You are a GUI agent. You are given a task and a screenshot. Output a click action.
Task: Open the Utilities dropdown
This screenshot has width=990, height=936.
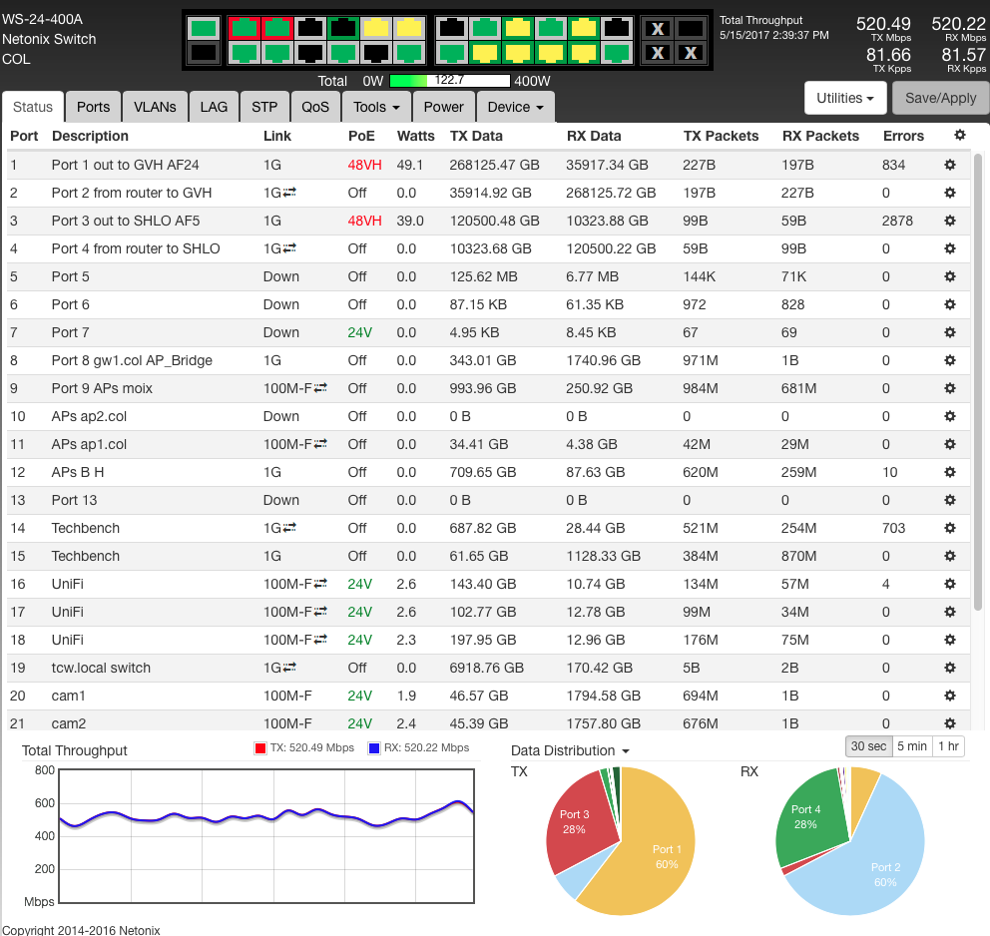tap(845, 98)
